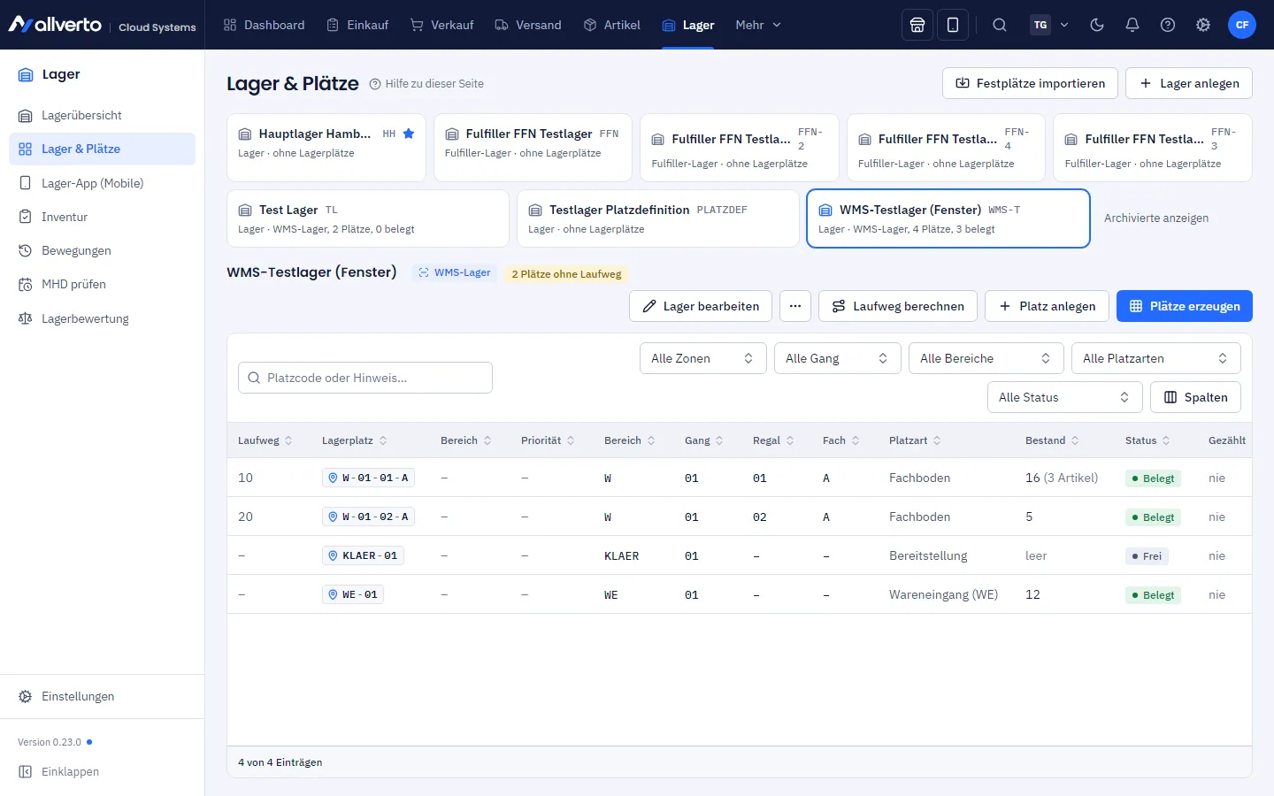1274x796 pixels.
Task: Select Lagerübersicht in the sidebar
Action: click(x=102, y=115)
